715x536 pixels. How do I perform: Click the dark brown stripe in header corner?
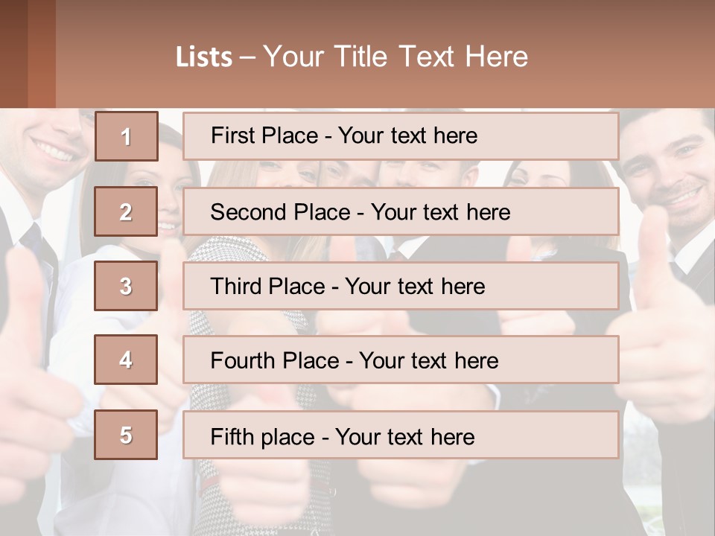point(13,54)
